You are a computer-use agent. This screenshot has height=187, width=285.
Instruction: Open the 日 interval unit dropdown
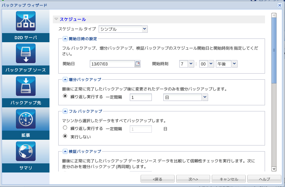coord(205,98)
